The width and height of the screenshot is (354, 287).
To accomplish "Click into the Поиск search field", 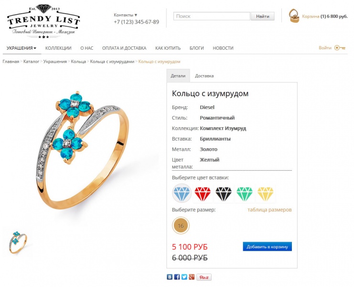I will click(x=212, y=16).
